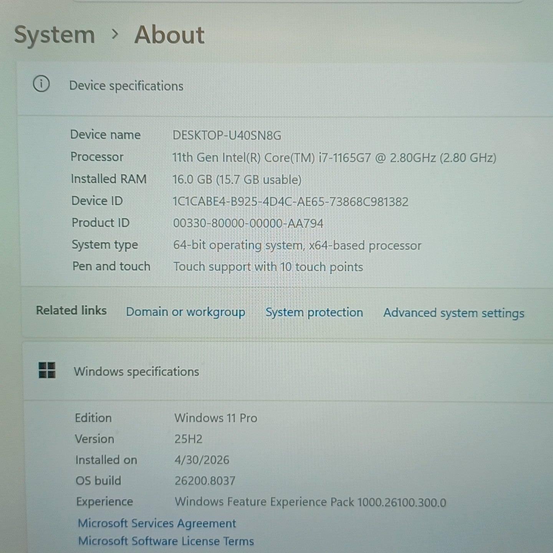Click the Windows specifications header

(136, 372)
